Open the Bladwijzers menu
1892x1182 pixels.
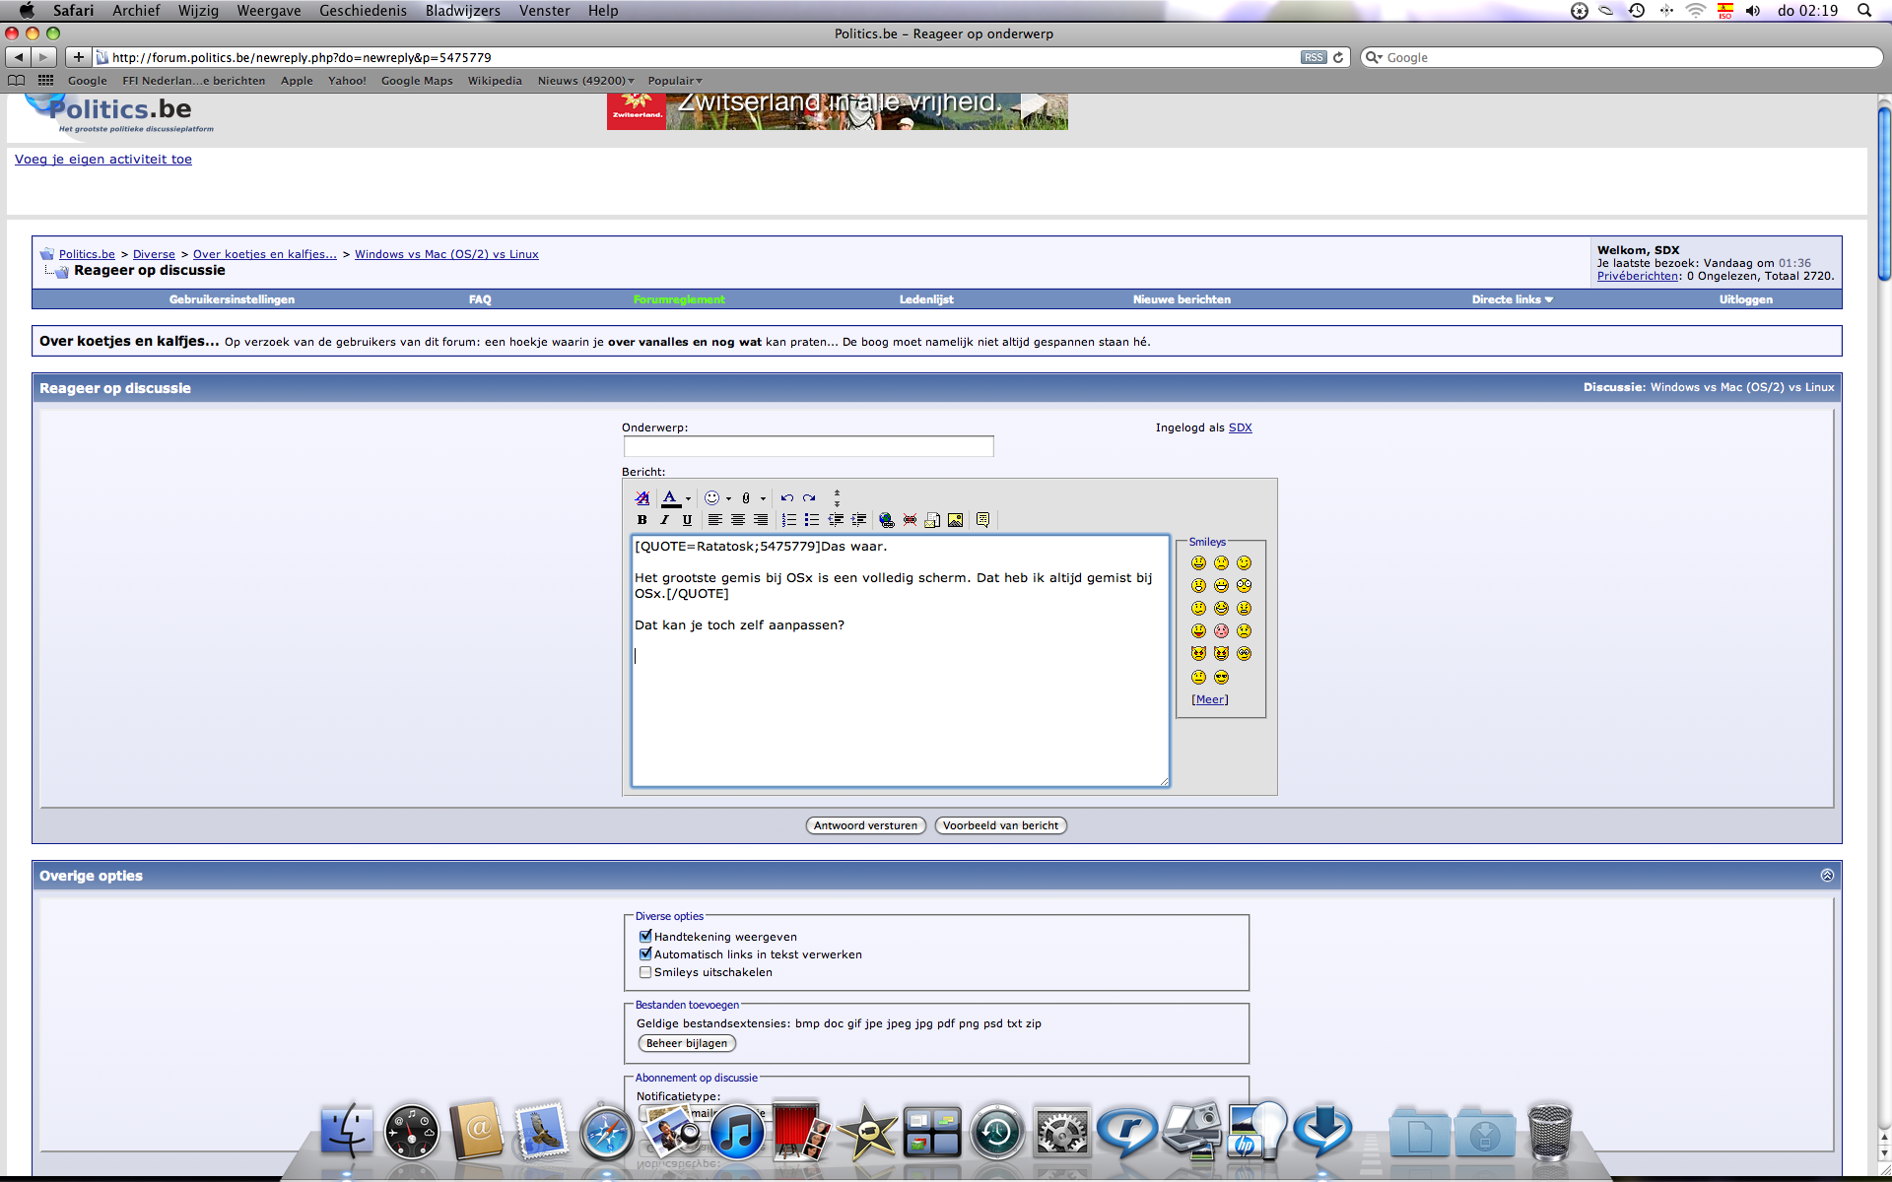[x=462, y=11]
